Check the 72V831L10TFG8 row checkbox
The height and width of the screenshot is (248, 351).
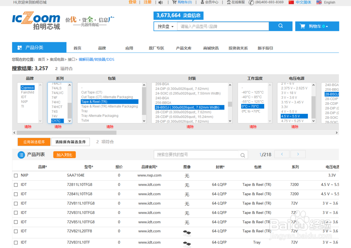point(16,213)
